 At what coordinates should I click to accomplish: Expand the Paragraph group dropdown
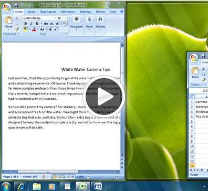[x=76, y=23]
